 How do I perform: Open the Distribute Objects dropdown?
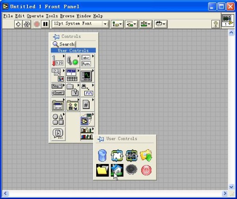131,24
